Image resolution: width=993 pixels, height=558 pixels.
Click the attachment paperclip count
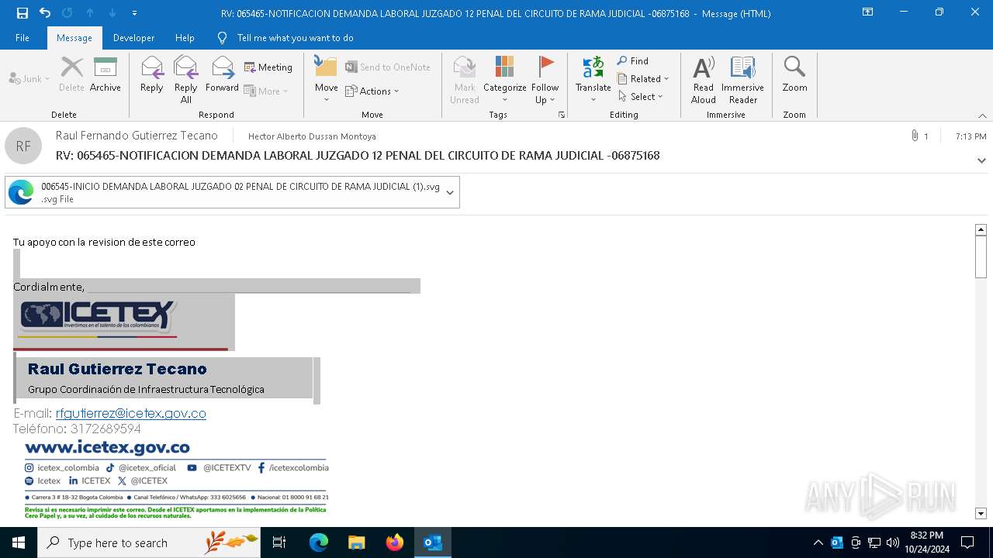[919, 136]
